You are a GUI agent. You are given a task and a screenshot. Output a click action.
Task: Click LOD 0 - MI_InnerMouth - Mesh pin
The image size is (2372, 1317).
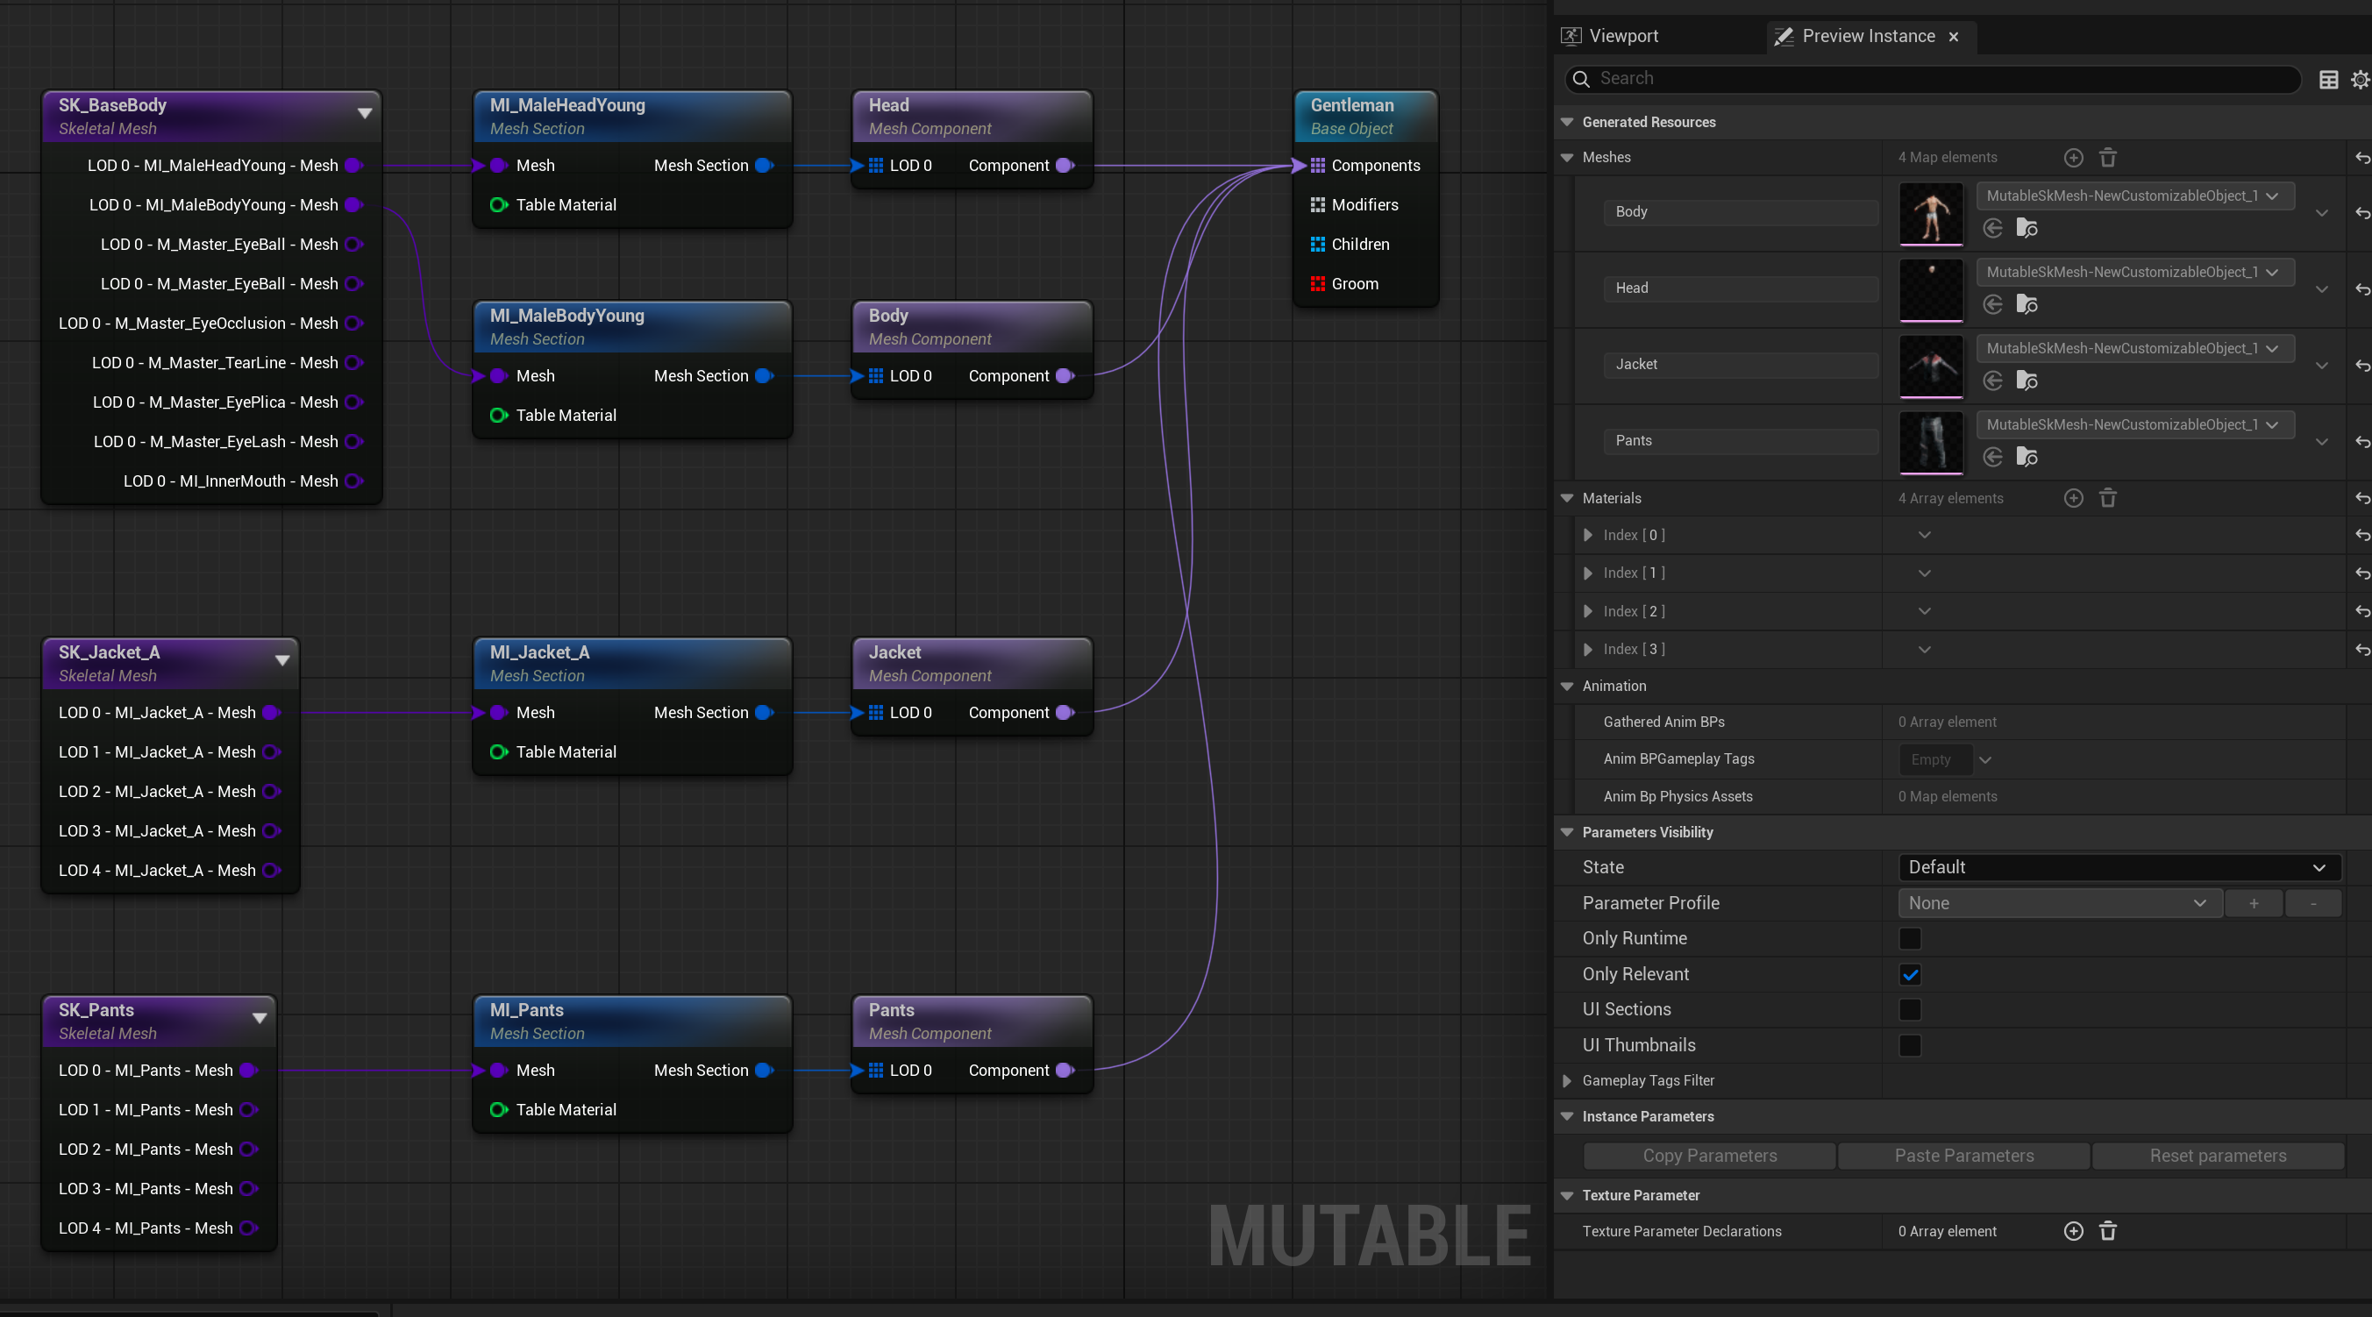tap(353, 481)
